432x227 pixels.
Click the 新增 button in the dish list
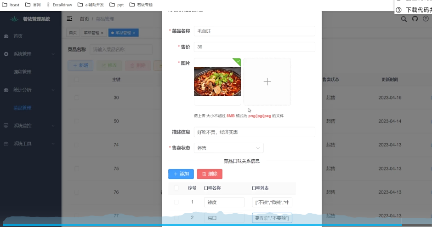point(80,65)
